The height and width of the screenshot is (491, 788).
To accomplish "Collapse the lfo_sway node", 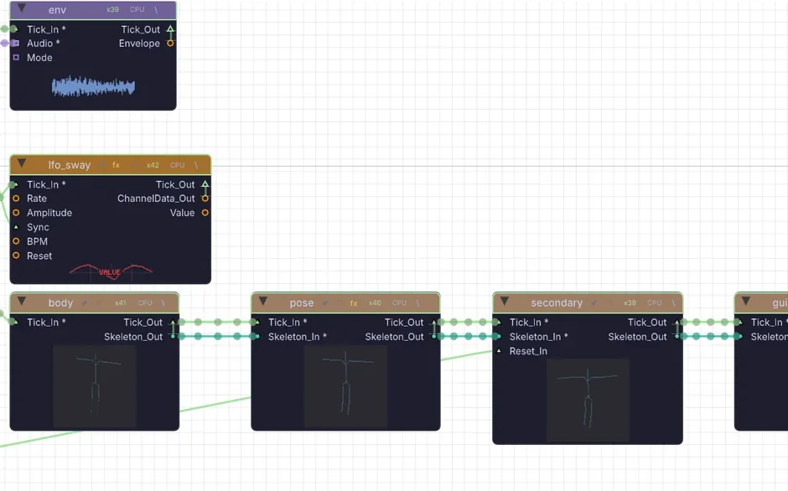I will pos(22,163).
